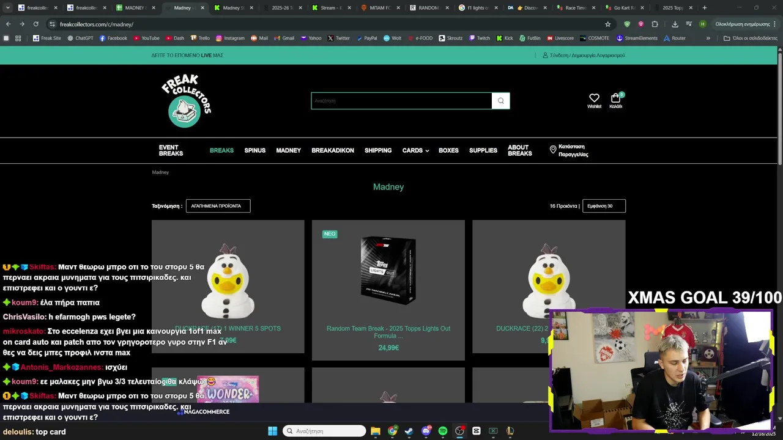
Task: Open the EVENT BREAKS menu item
Action: [171, 150]
